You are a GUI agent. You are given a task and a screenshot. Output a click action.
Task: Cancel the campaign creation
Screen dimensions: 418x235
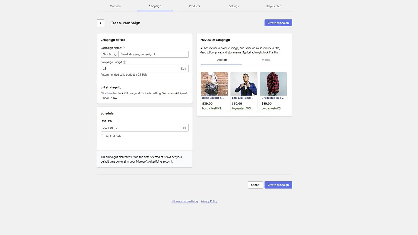[255, 185]
